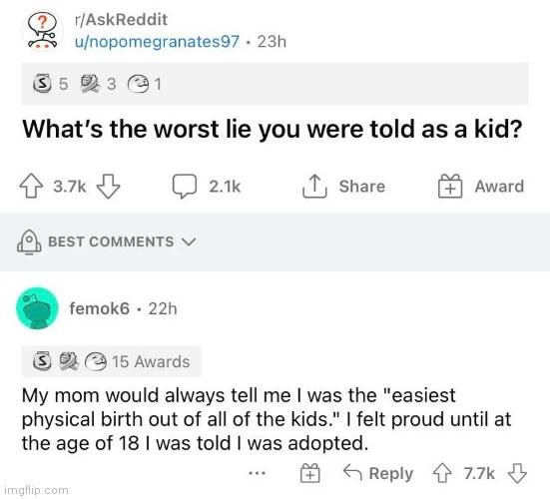Click the rocket sort icon

click(29, 242)
